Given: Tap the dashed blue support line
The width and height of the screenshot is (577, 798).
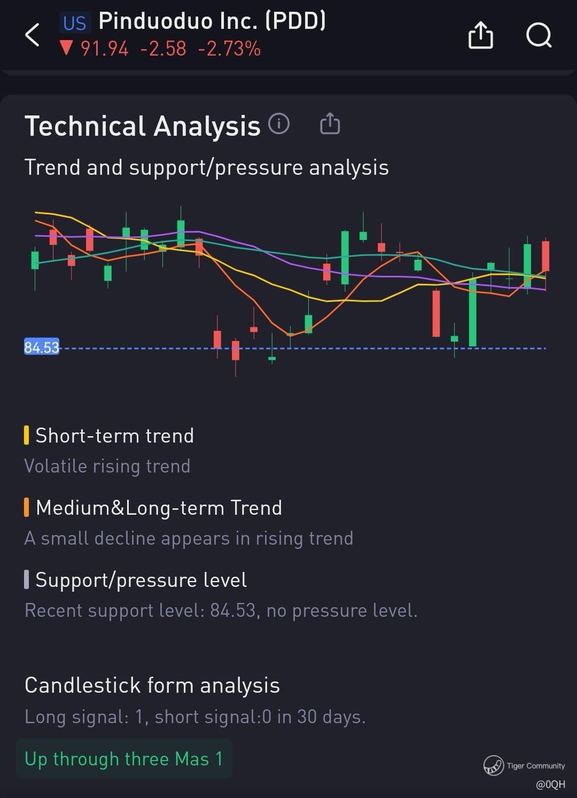Looking at the screenshot, I should tap(302, 348).
